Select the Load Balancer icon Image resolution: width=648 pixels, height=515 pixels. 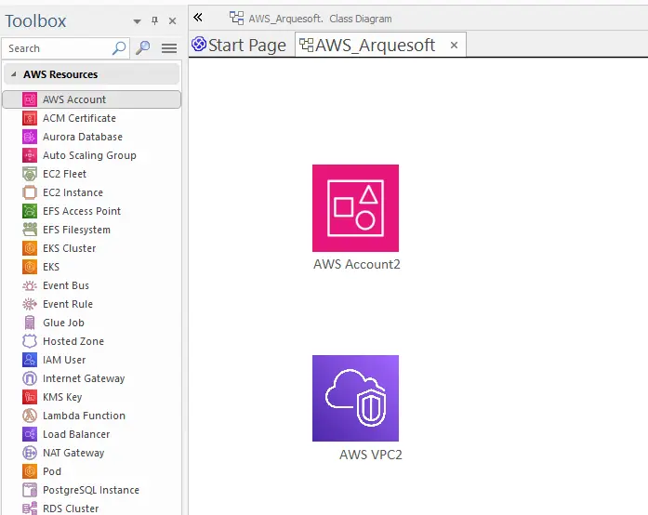point(30,434)
